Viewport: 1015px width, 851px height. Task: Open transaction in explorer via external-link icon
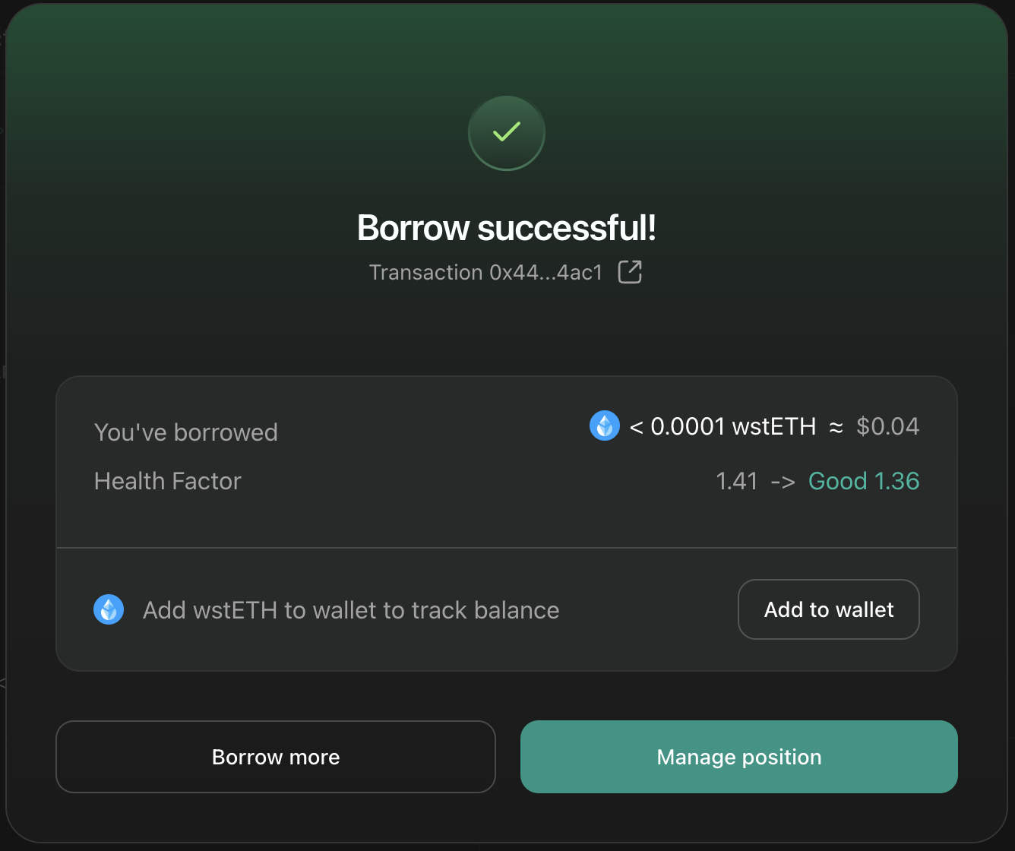pyautogui.click(x=630, y=272)
